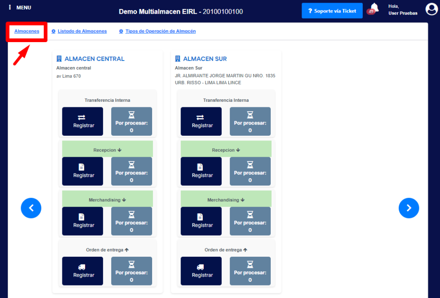View pending Orden de entrega in Almacen Sur
The width and height of the screenshot is (440, 298).
pos(251,271)
